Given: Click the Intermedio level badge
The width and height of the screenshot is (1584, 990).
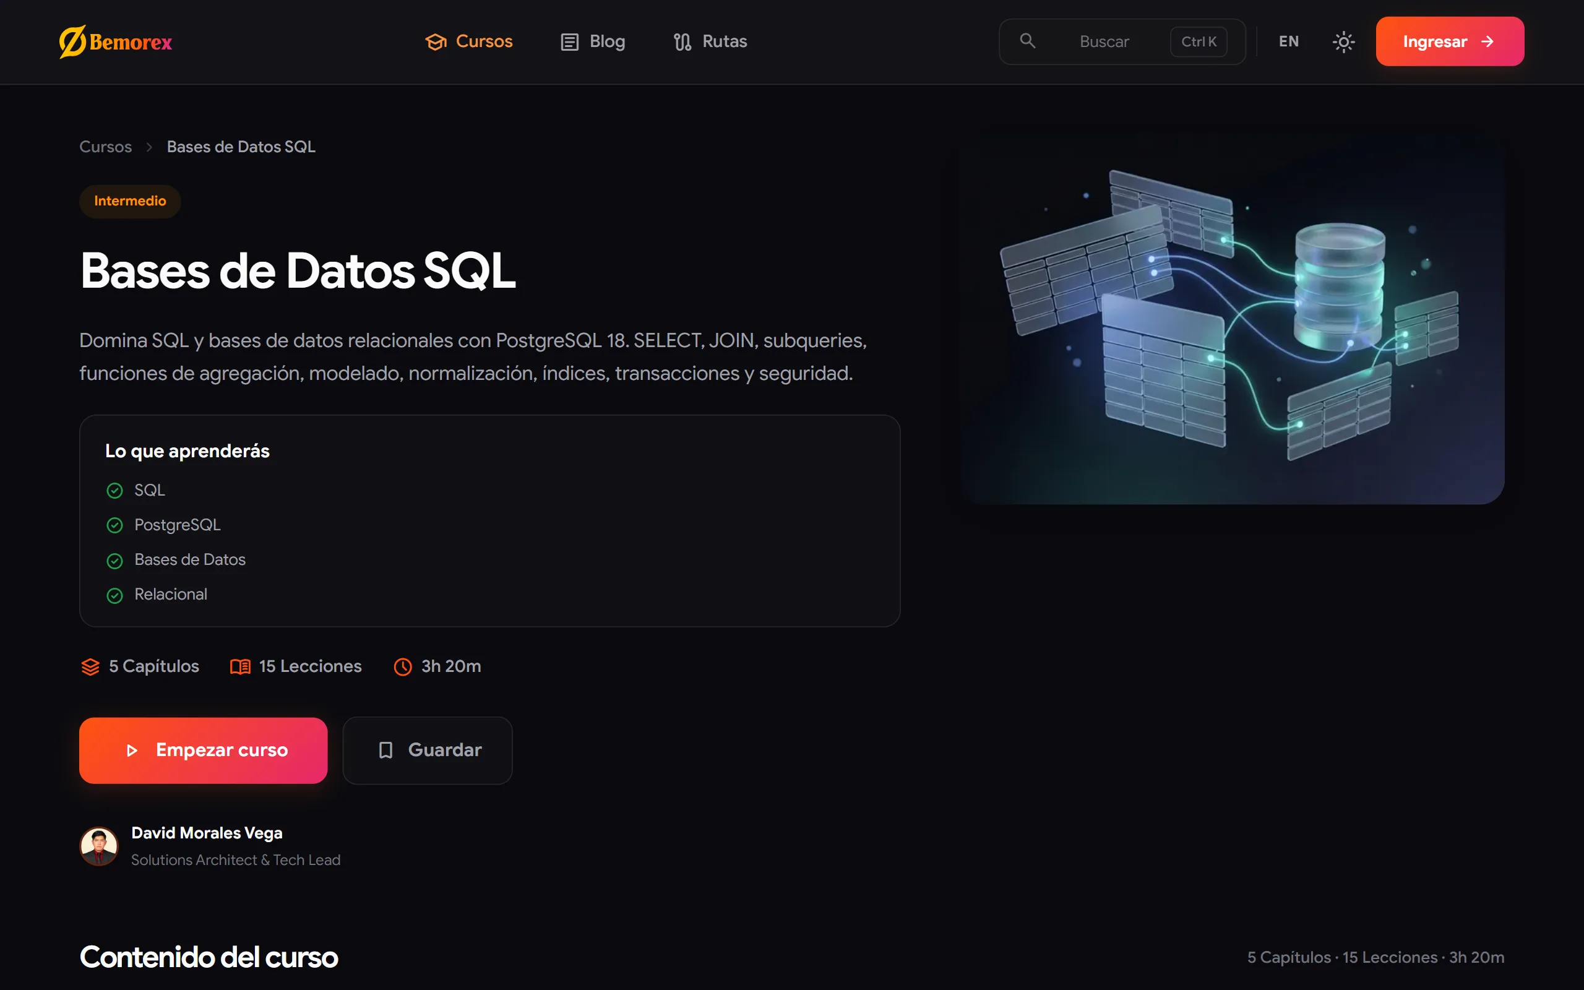Looking at the screenshot, I should coord(129,201).
